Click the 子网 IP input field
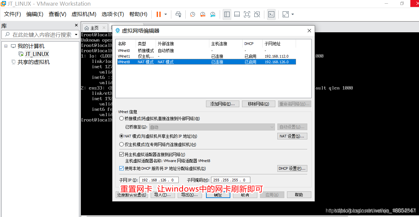Screen dimensions: 419x217 click(x=159, y=180)
